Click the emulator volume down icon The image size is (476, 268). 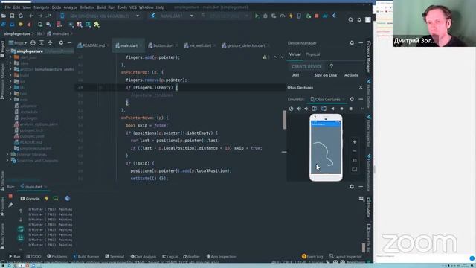click(306, 109)
